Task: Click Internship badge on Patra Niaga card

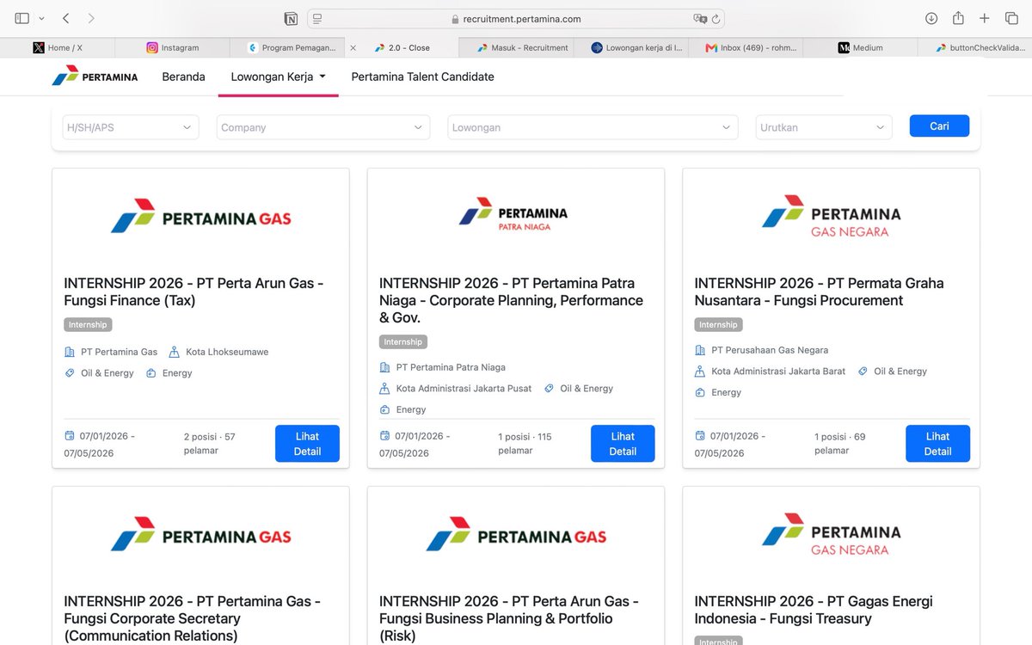Action: 403,342
